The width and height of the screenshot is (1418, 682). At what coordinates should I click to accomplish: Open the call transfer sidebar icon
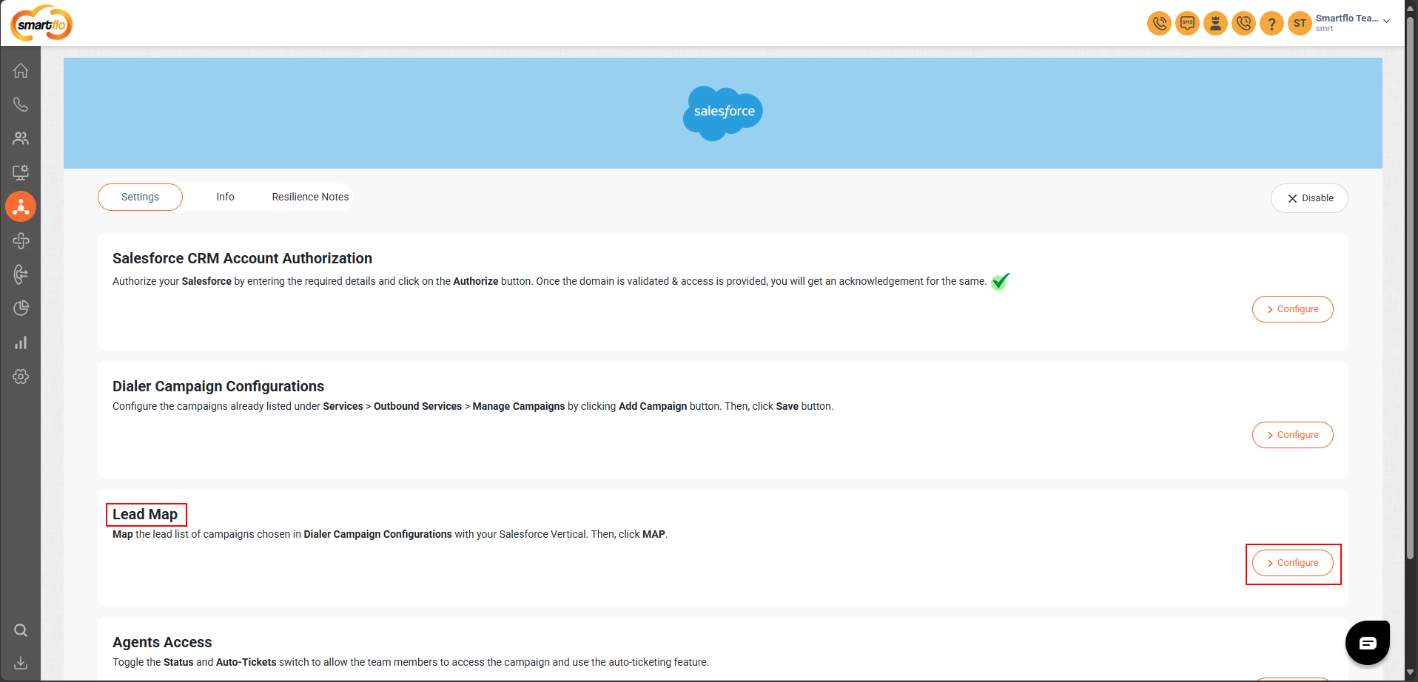tap(21, 274)
